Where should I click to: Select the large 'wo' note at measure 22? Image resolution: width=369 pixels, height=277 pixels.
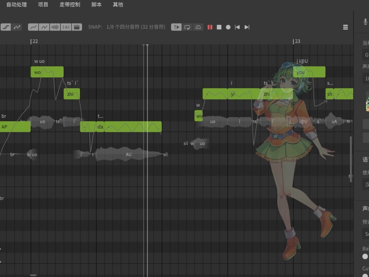[47, 72]
